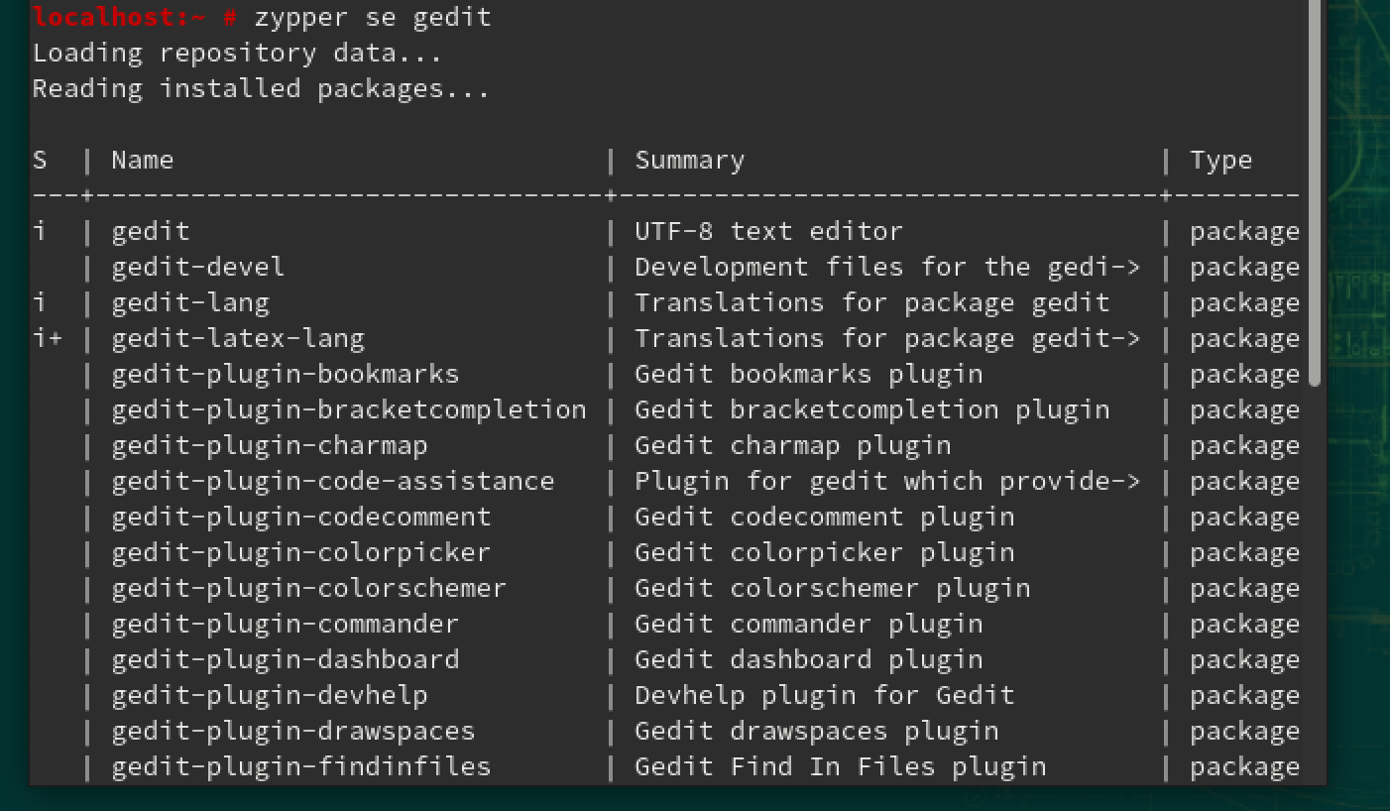Click installed status 'i' on gedit row

(x=40, y=232)
